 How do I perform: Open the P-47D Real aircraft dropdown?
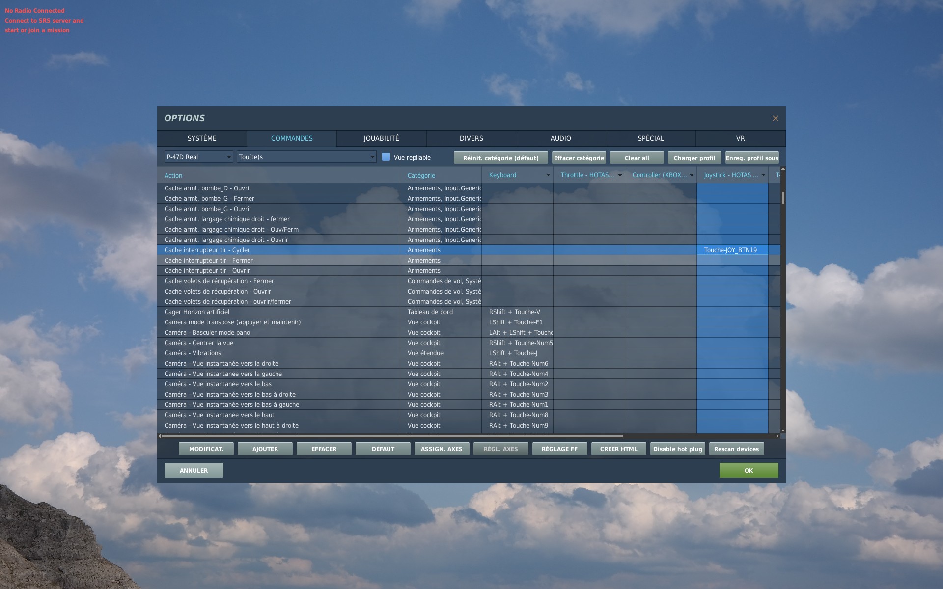coord(198,157)
